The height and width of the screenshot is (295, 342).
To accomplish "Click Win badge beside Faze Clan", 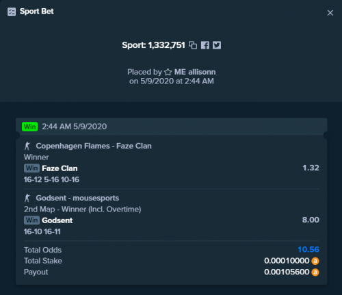I will [x=31, y=168].
